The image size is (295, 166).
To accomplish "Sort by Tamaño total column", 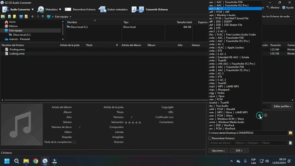I will click(x=184, y=22).
